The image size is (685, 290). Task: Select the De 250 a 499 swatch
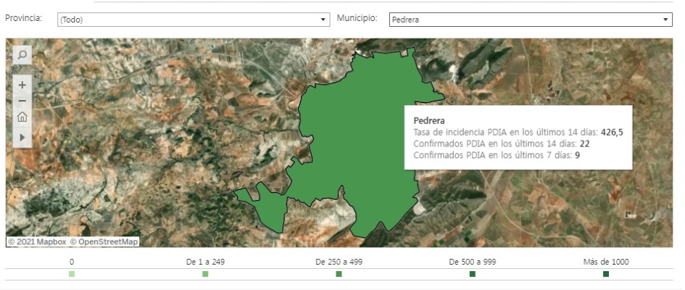click(339, 274)
